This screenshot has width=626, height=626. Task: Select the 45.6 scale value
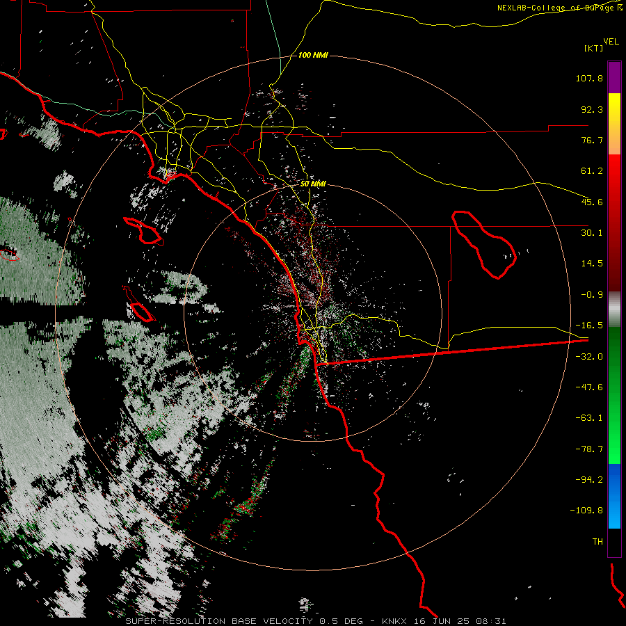(592, 202)
